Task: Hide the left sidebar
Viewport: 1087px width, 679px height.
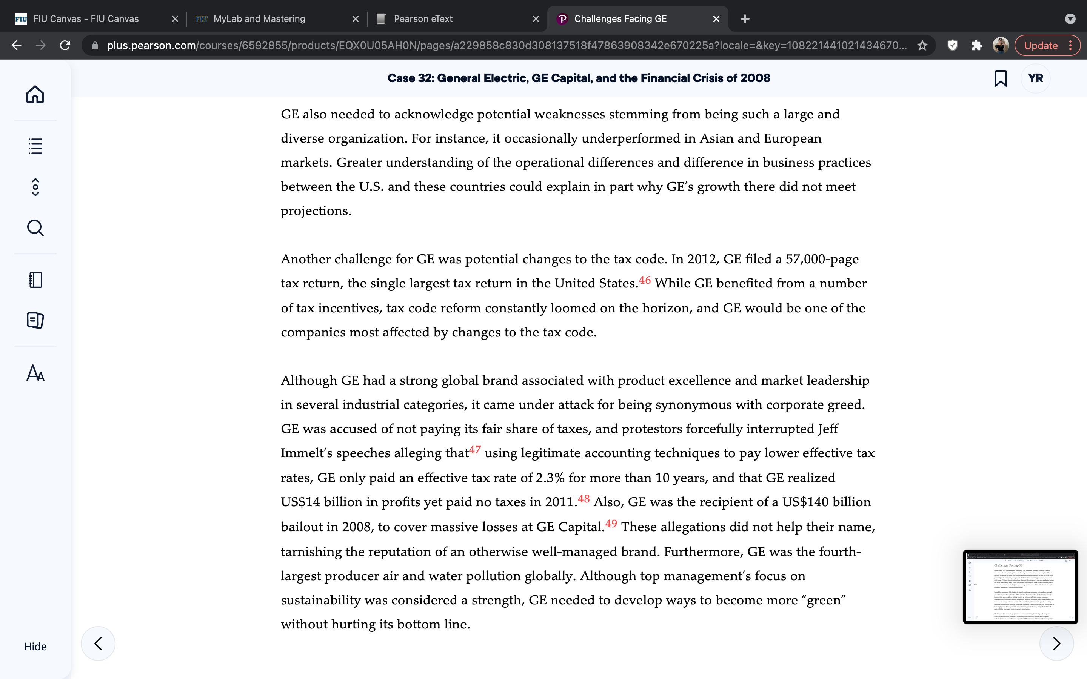Action: (35, 646)
